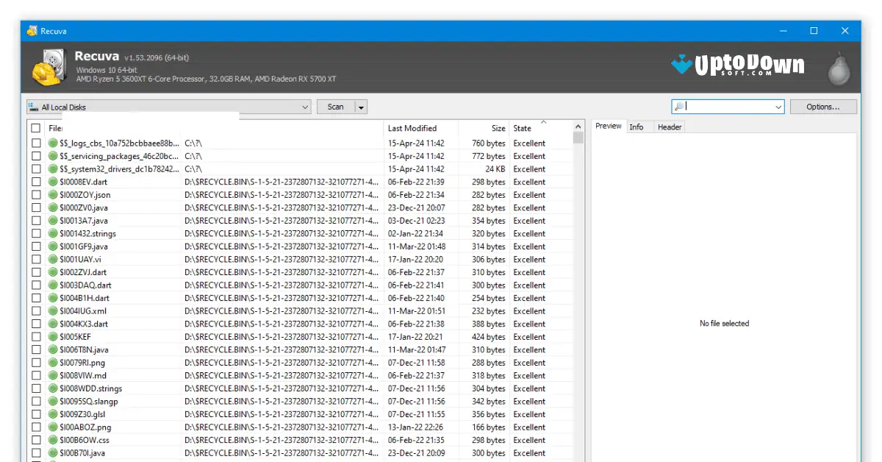Click the Recuva icon in the title bar
The image size is (882, 462).
click(x=32, y=30)
